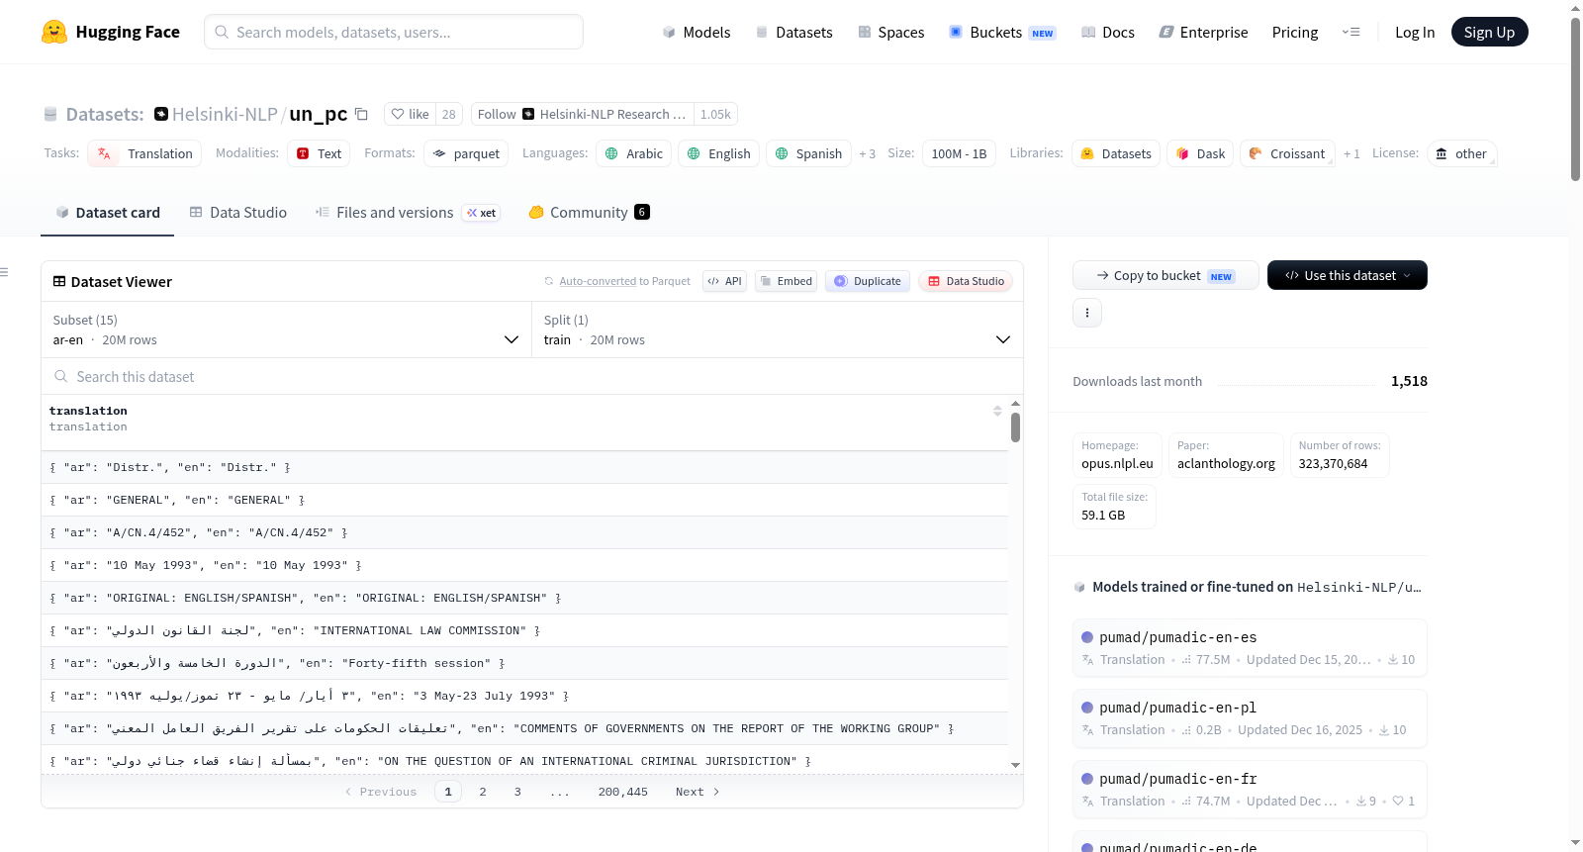1583x852 pixels.
Task: Expand the Subset ar-en dropdown
Action: click(286, 330)
